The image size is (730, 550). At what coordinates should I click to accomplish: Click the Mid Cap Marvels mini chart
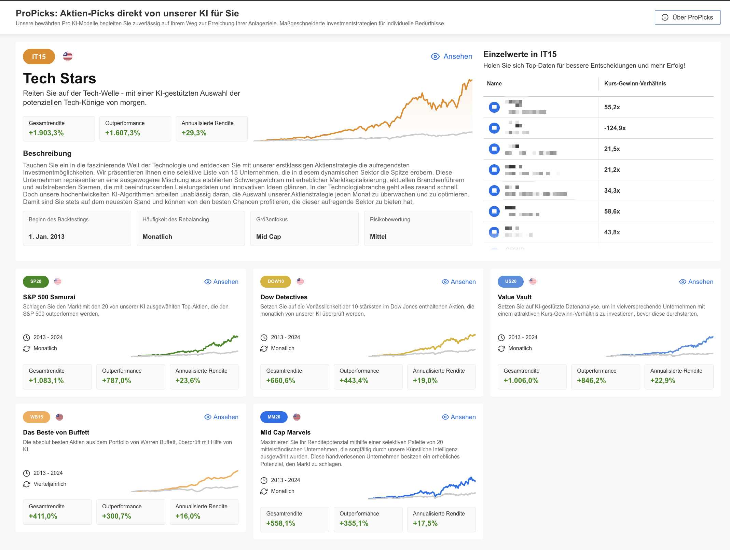pyautogui.click(x=422, y=488)
